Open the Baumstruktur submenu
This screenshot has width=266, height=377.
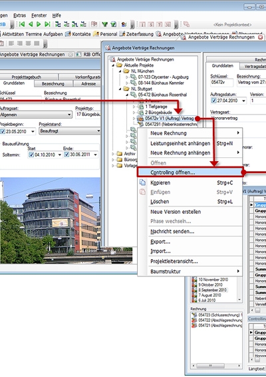190,271
